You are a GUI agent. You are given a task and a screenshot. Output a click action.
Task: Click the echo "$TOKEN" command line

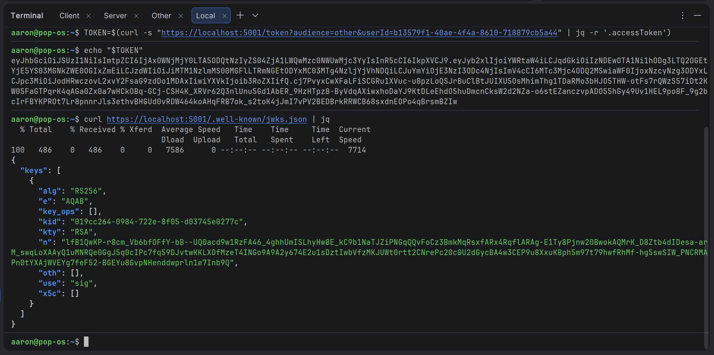click(113, 50)
